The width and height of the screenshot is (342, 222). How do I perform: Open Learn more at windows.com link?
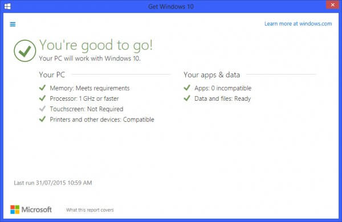click(298, 23)
